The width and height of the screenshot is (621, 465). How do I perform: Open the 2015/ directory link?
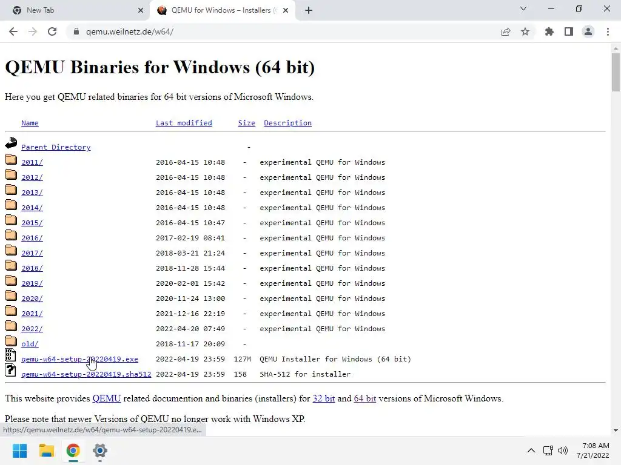[32, 223]
